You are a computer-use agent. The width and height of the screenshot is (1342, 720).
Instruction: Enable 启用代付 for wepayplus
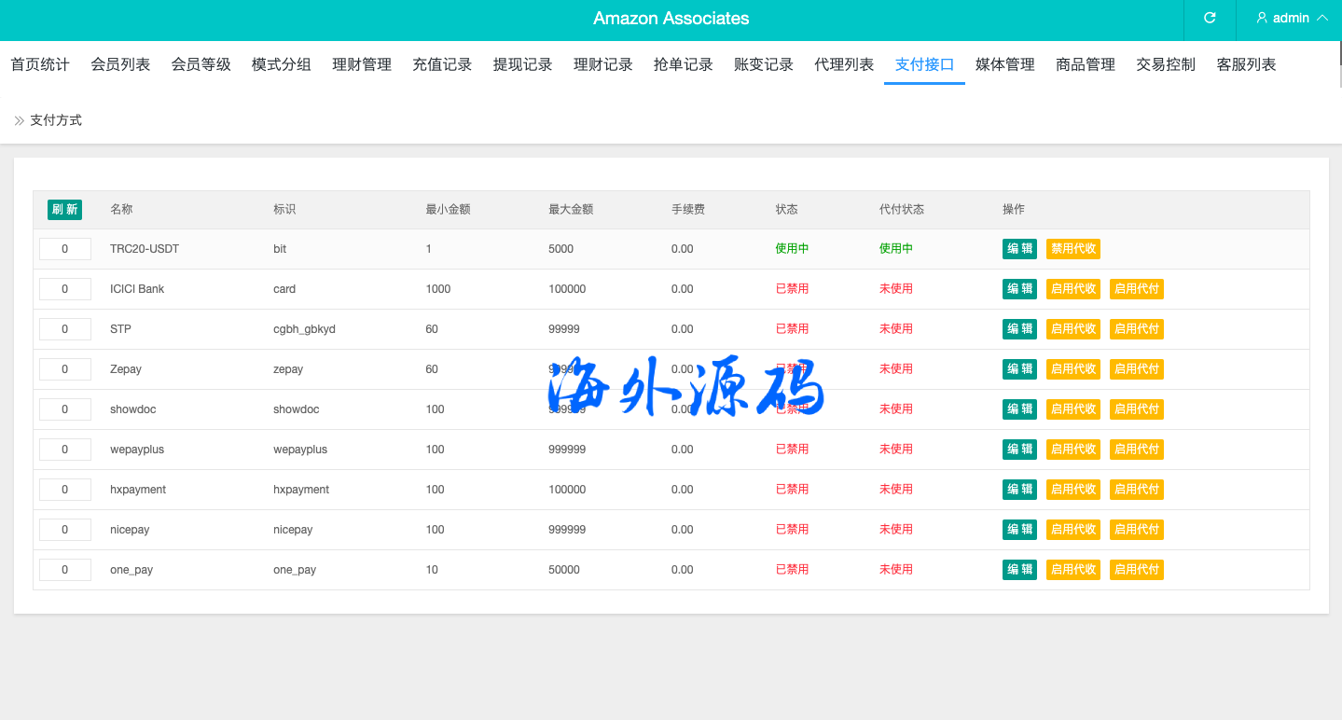pyautogui.click(x=1136, y=450)
